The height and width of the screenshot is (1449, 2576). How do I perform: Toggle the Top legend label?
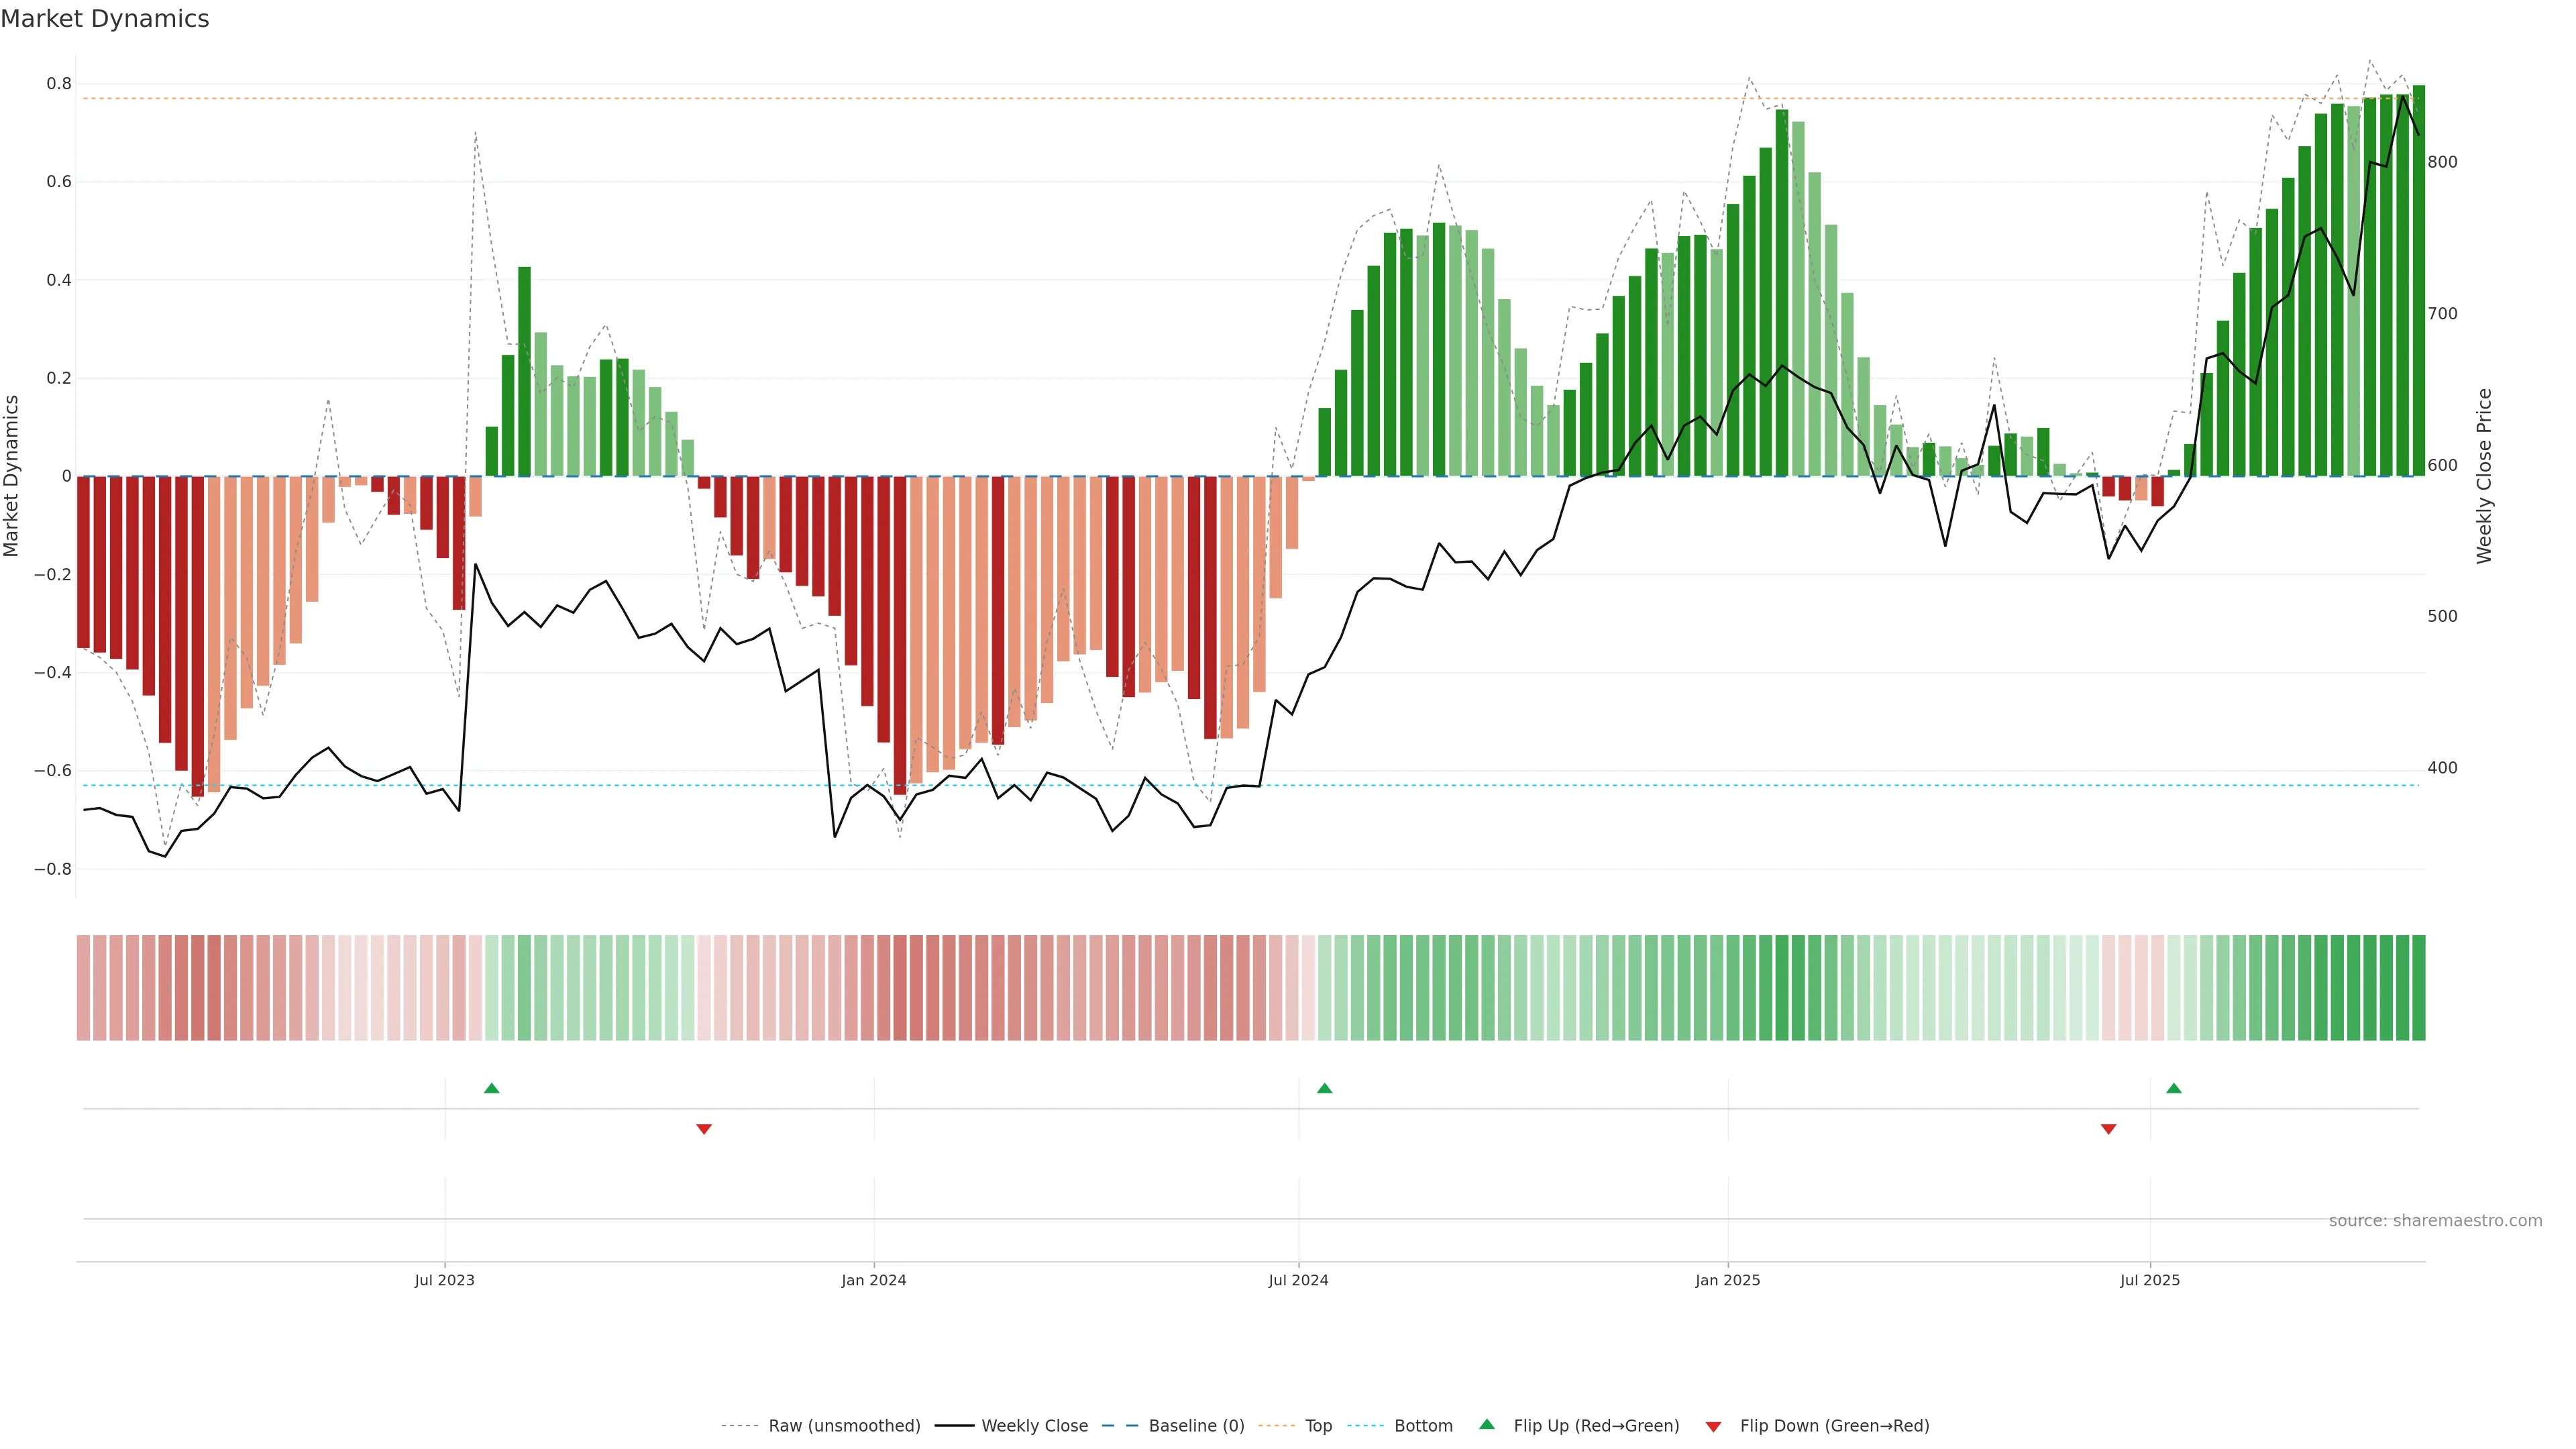(1318, 1426)
